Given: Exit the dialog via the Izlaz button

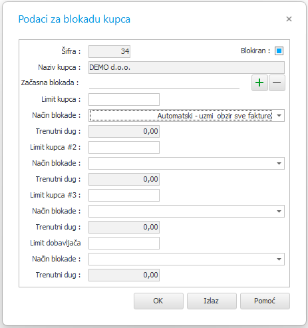Looking at the screenshot, I should point(212,301).
